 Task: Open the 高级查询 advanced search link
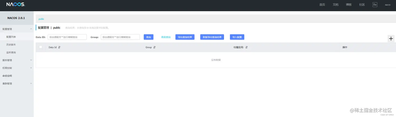click(x=166, y=37)
